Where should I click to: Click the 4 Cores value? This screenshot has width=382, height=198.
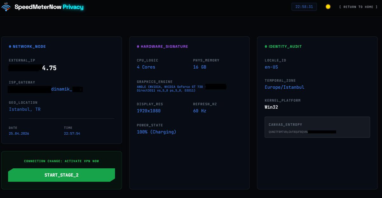tap(146, 67)
